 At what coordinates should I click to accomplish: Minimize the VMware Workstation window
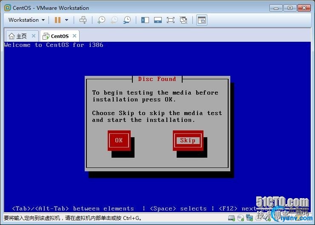click(x=276, y=8)
